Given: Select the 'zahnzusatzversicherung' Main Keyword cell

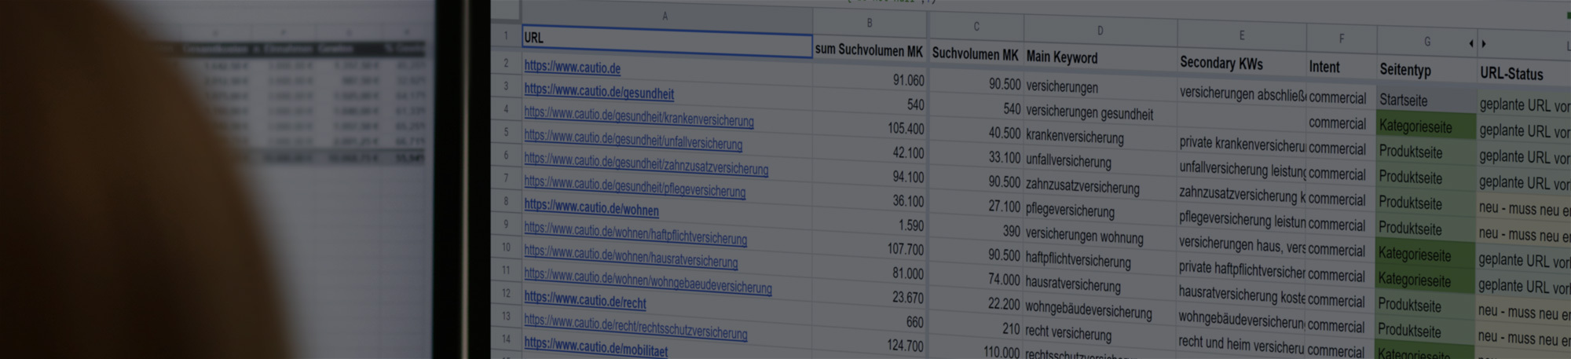Looking at the screenshot, I should [x=1100, y=187].
